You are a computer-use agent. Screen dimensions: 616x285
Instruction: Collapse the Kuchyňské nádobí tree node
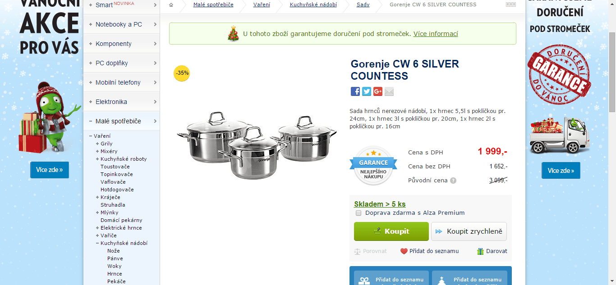(97, 243)
